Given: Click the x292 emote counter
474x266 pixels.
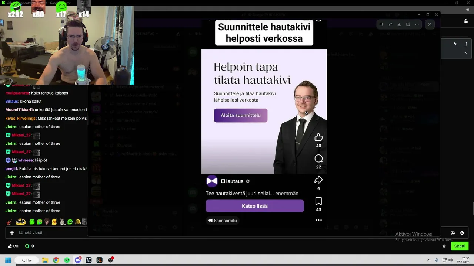Looking at the screenshot, I should (15, 10).
